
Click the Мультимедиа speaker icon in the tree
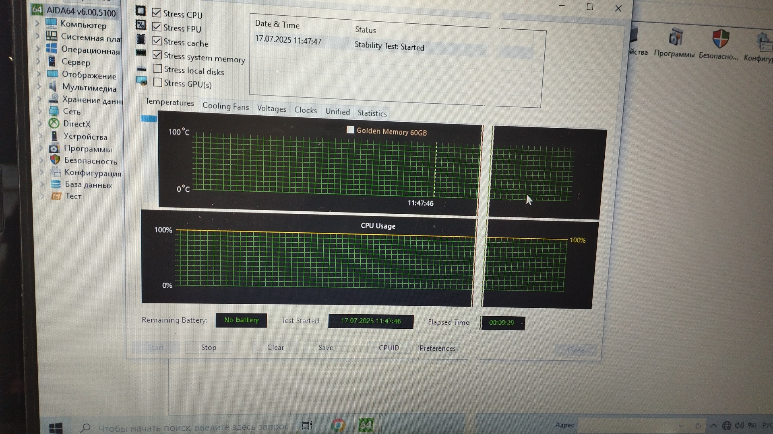coord(53,86)
